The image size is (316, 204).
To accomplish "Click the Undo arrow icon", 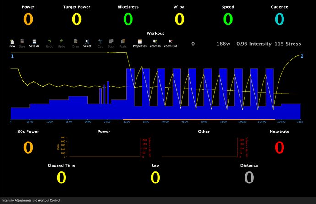I will tap(49, 41).
